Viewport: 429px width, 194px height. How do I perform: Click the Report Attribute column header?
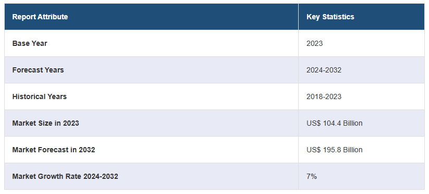pos(151,17)
